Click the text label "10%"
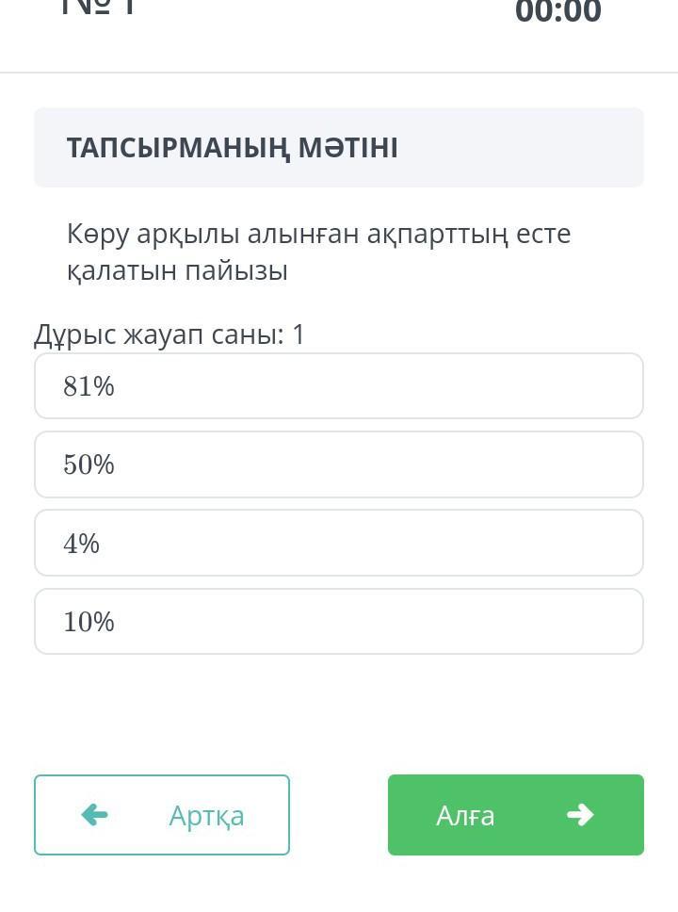The height and width of the screenshot is (912, 678). (89, 622)
